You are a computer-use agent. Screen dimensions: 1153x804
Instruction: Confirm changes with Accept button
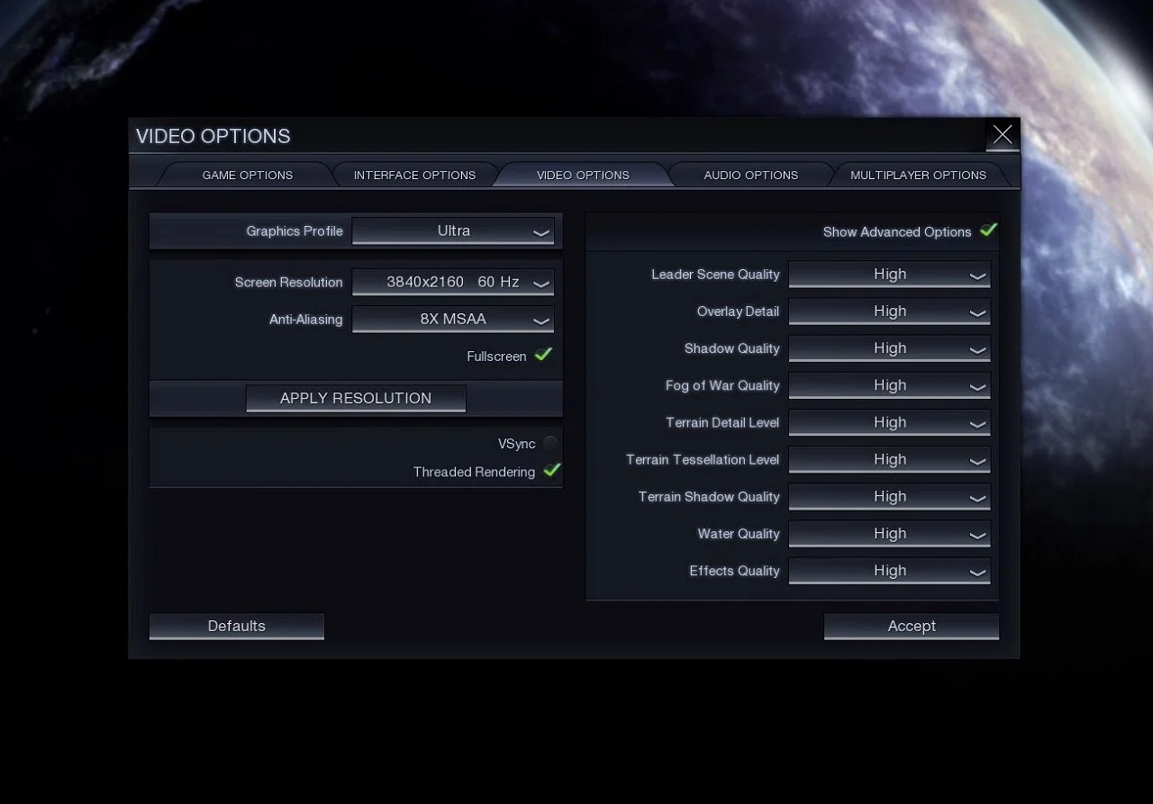click(912, 627)
